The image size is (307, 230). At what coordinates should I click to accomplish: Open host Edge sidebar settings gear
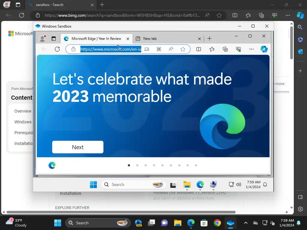pyautogui.click(x=300, y=209)
